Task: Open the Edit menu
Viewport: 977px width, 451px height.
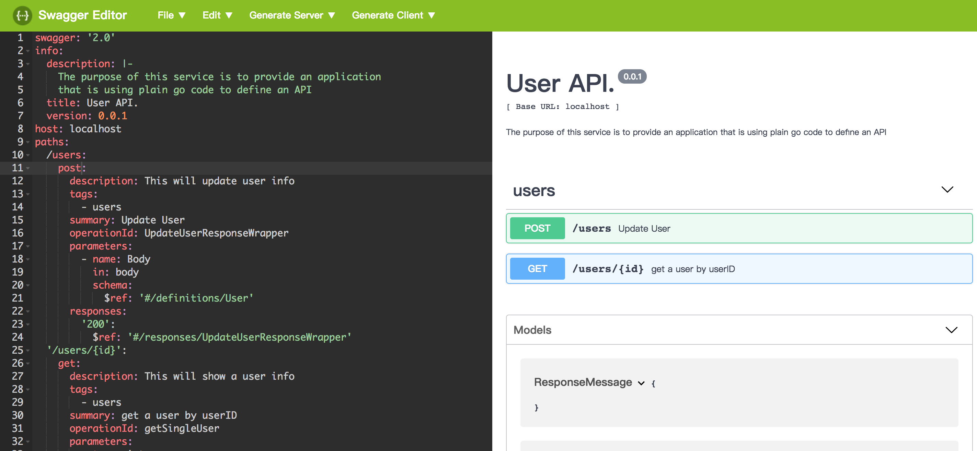Action: pyautogui.click(x=217, y=15)
